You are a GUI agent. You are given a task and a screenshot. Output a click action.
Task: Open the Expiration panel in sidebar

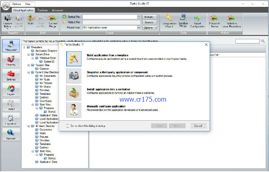(11, 120)
